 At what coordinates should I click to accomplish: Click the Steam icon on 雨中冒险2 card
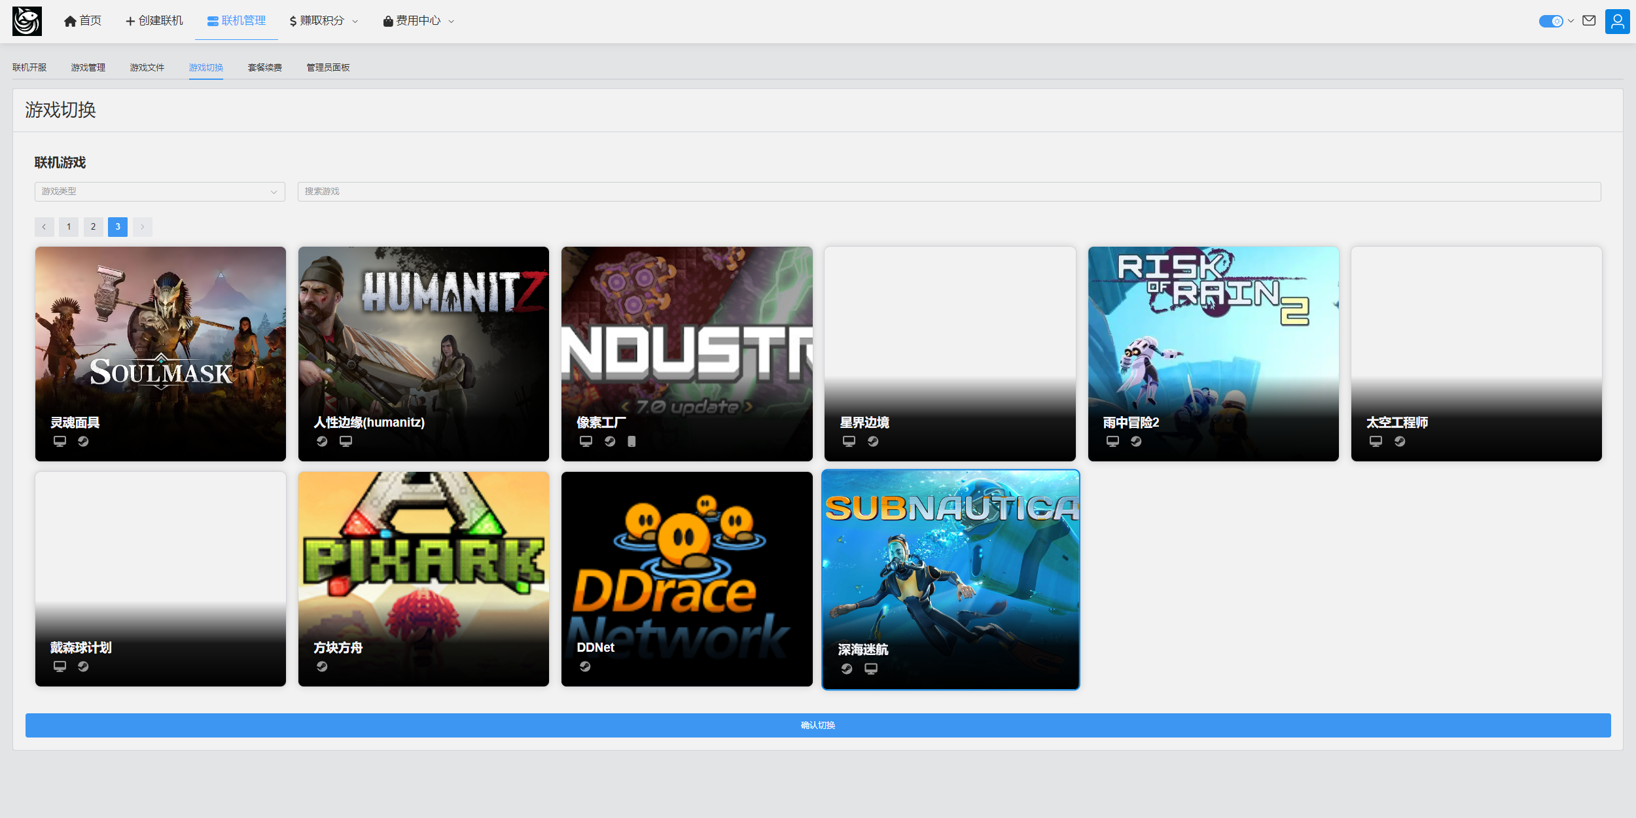[x=1136, y=442]
